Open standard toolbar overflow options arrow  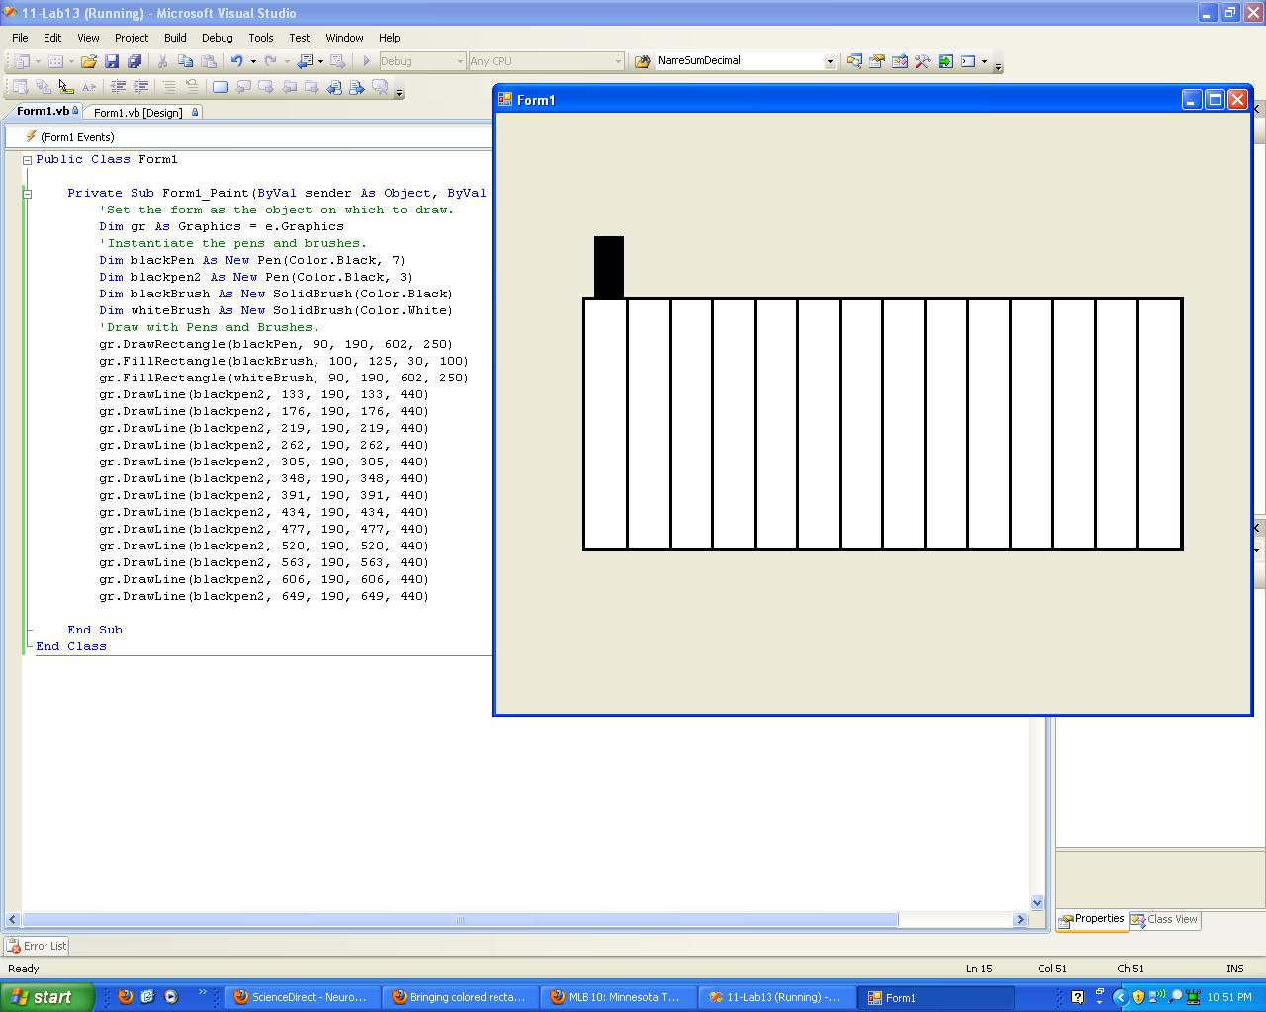998,65
